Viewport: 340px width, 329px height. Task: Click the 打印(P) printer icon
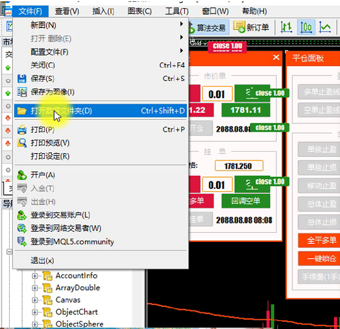click(22, 130)
